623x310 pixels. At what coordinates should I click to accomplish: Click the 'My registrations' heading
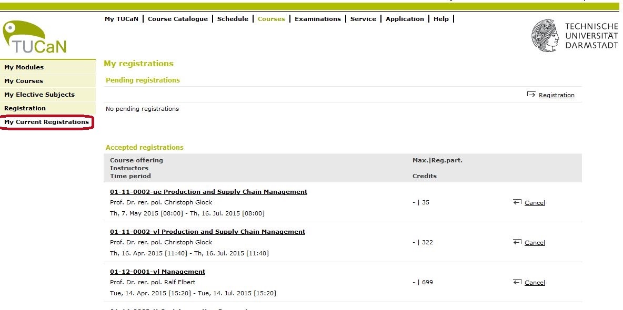coord(139,64)
